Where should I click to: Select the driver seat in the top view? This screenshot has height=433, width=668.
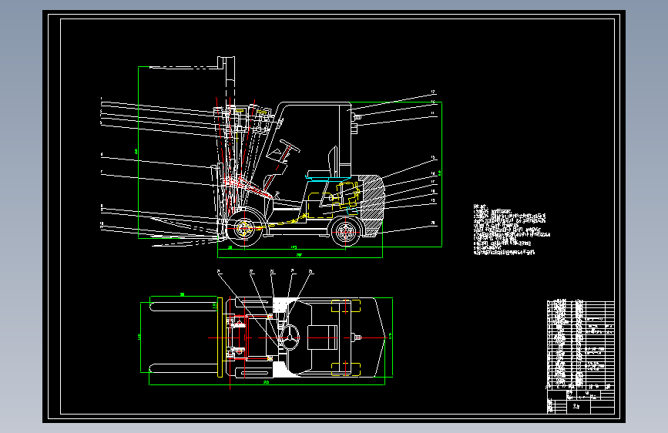coord(323,337)
